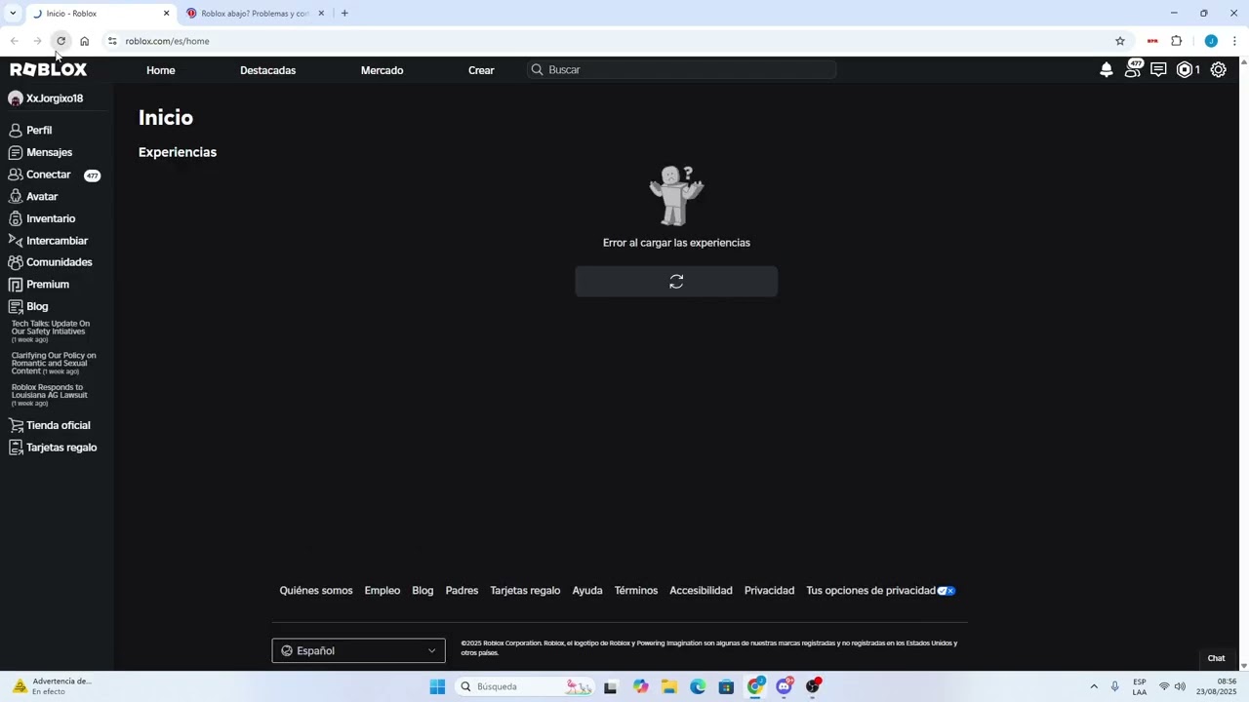Screen dimensions: 1249x702
Task: Click the Windows taskbar Búsqueda search box
Action: click(x=526, y=686)
